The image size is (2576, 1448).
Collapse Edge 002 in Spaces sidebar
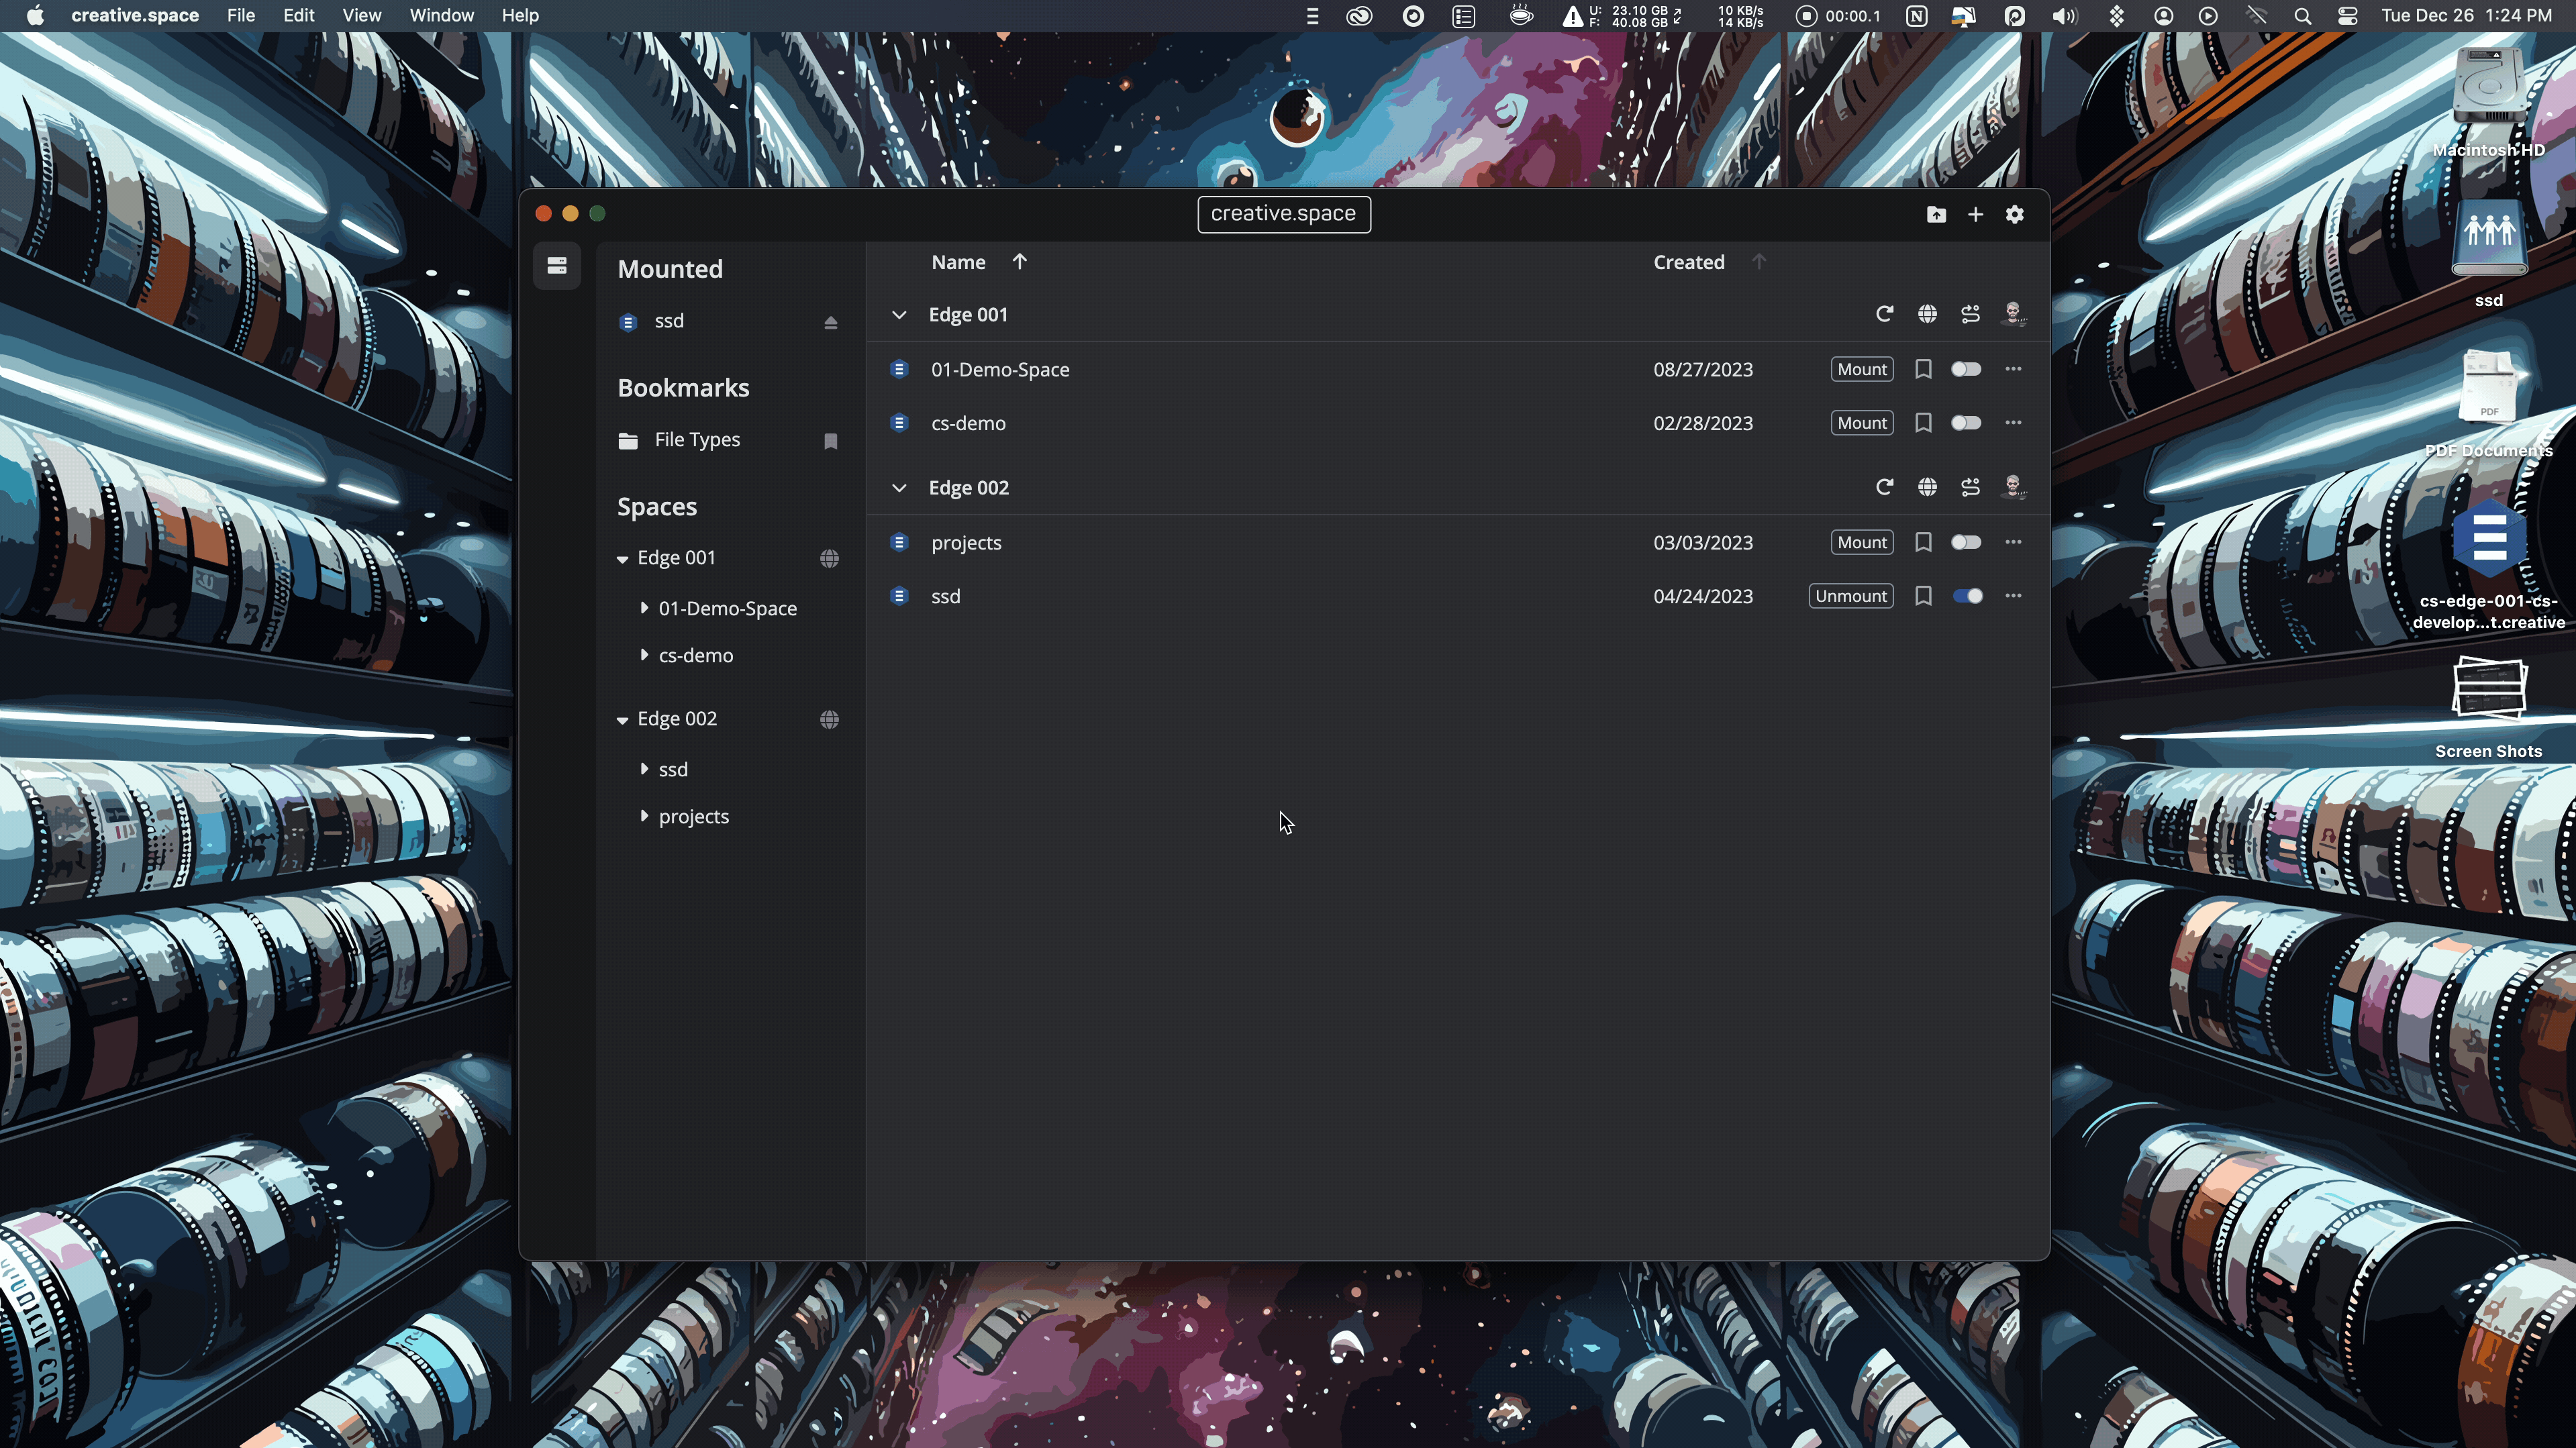pos(622,720)
